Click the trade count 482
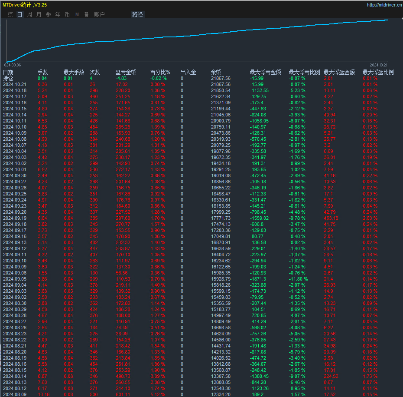The height and width of the screenshot is (397, 403). pos(94,242)
